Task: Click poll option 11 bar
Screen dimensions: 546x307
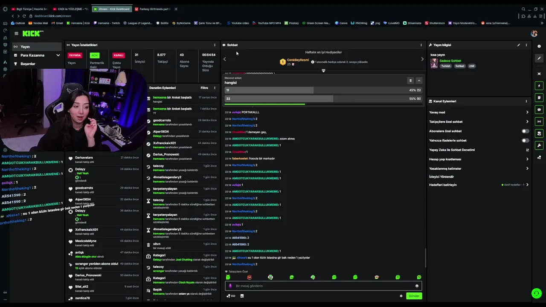Action: pyautogui.click(x=323, y=90)
